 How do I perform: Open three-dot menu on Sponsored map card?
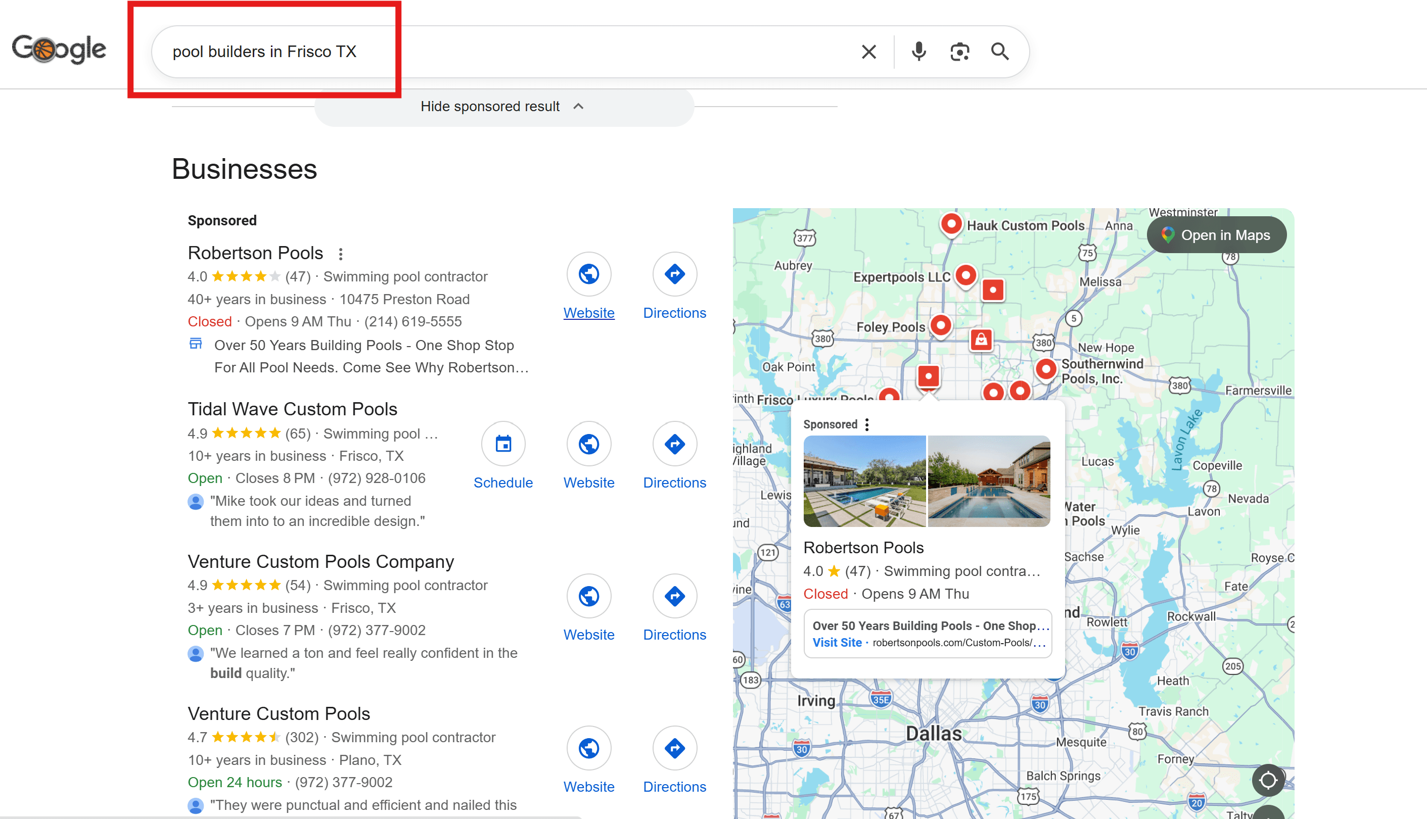pyautogui.click(x=866, y=425)
